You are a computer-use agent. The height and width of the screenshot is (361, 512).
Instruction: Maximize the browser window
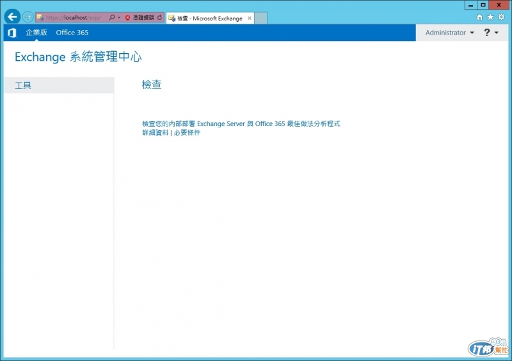tap(483, 5)
